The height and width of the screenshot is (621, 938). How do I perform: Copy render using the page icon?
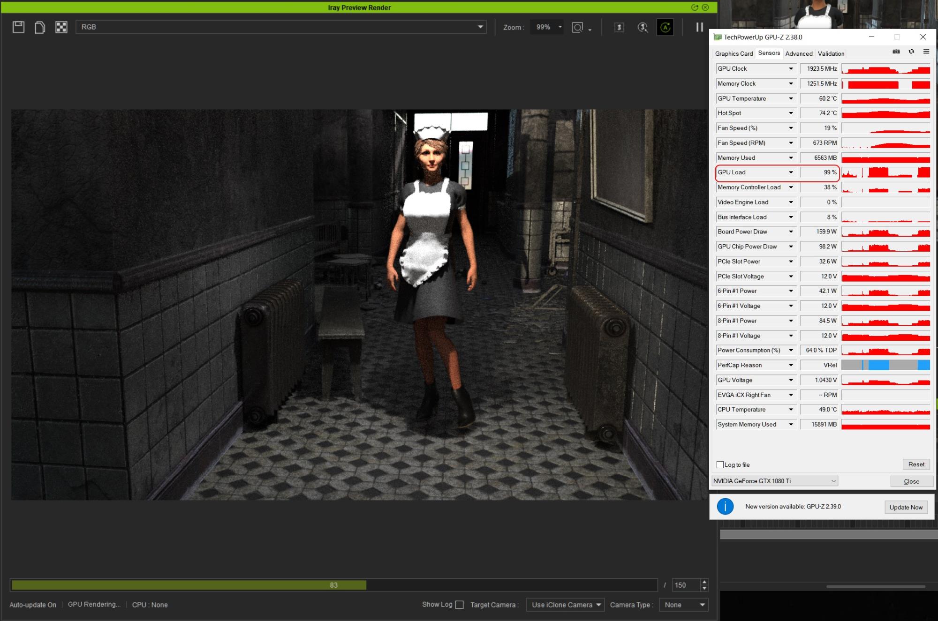click(x=40, y=27)
